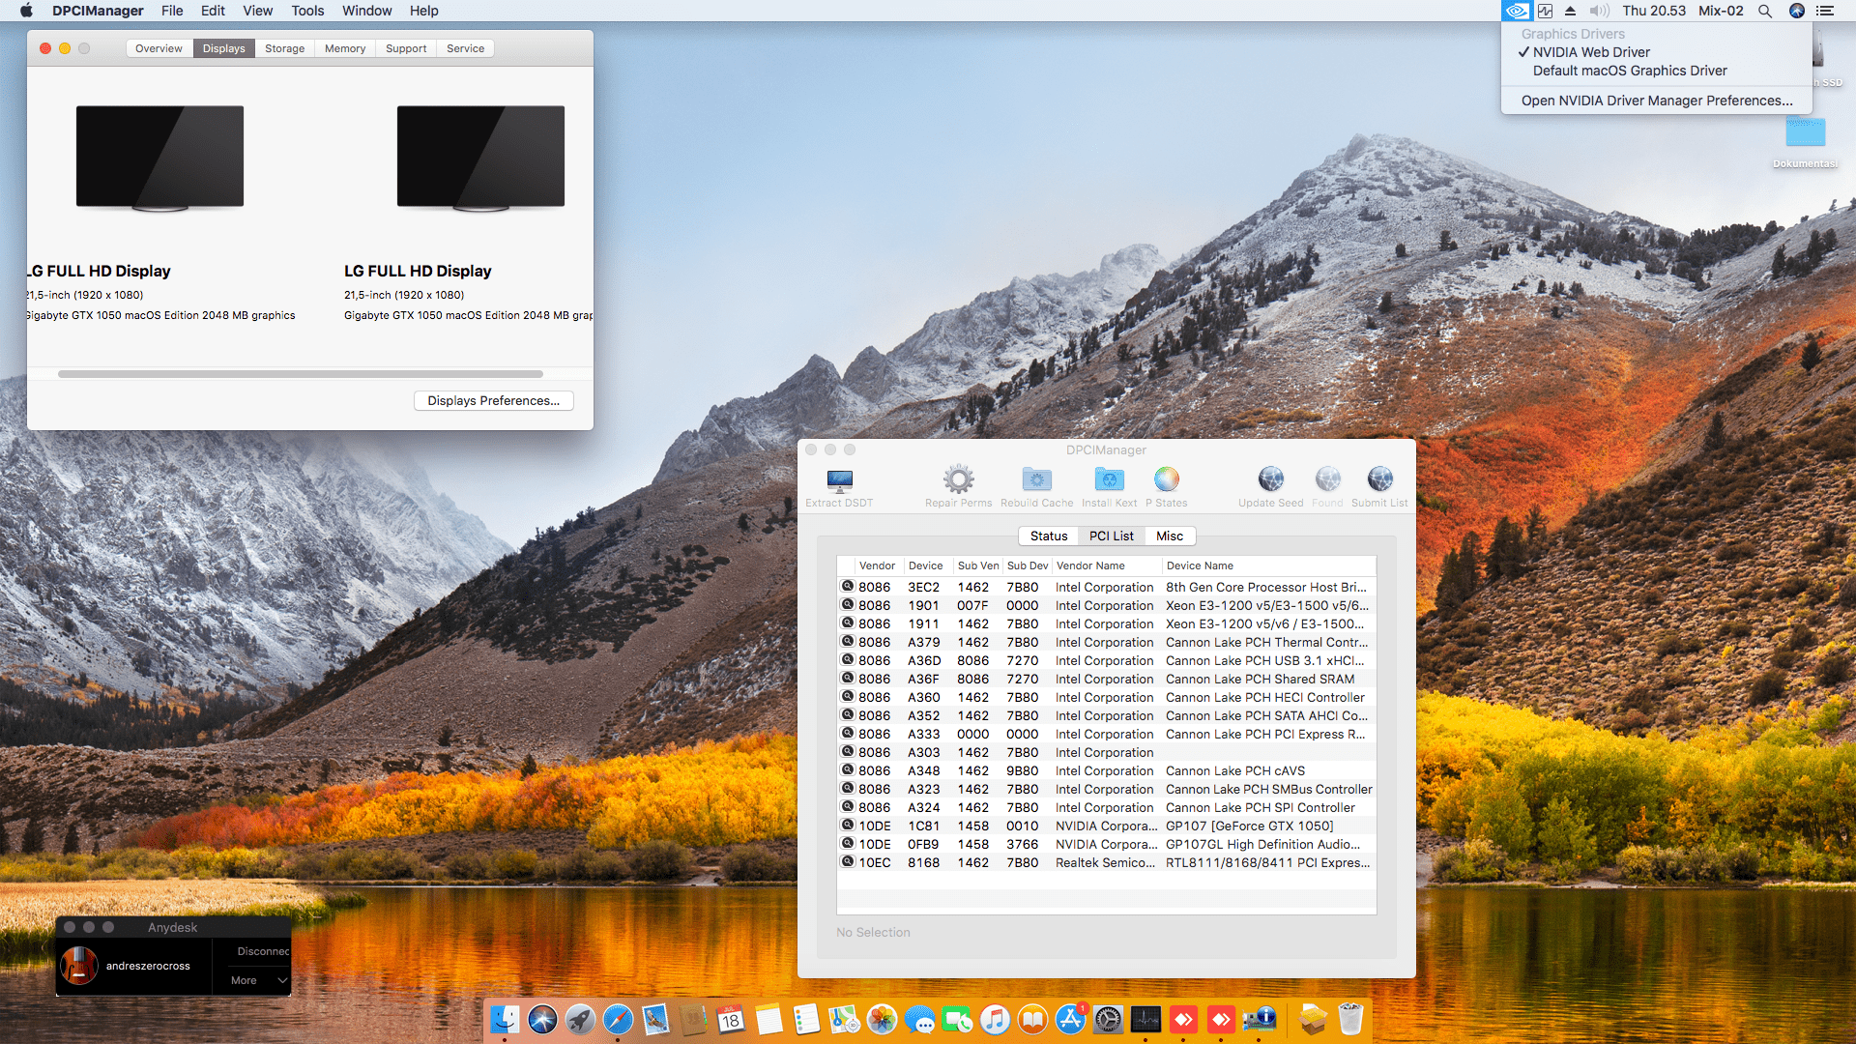The image size is (1856, 1044).
Task: Switch to the Storage tab
Action: pos(284,48)
